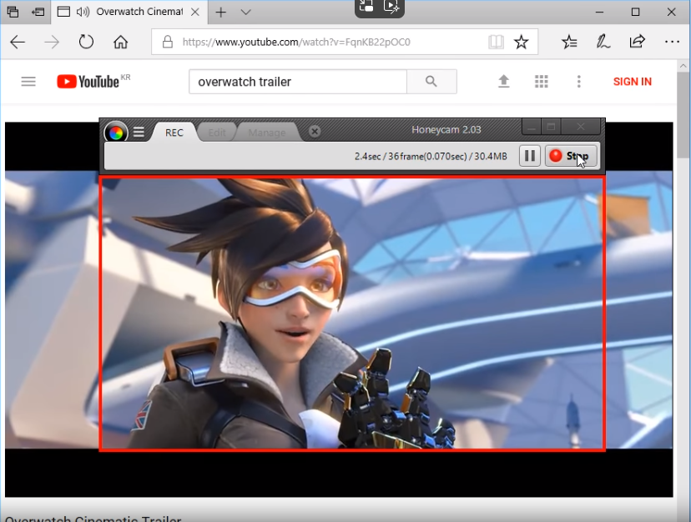Open the YouTube apps grid
Screen dimensions: 691x522
[541, 82]
